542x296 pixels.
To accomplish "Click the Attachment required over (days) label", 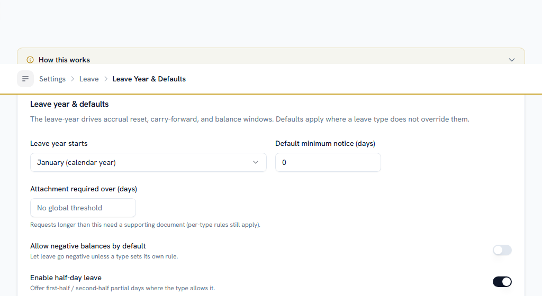I will (83, 189).
